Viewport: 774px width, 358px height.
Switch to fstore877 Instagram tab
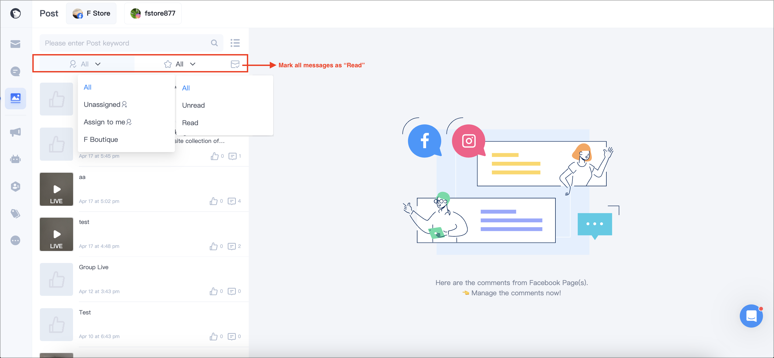point(153,13)
